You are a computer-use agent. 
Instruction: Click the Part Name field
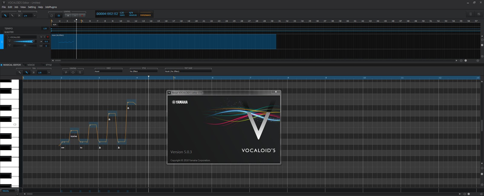coord(188,71)
